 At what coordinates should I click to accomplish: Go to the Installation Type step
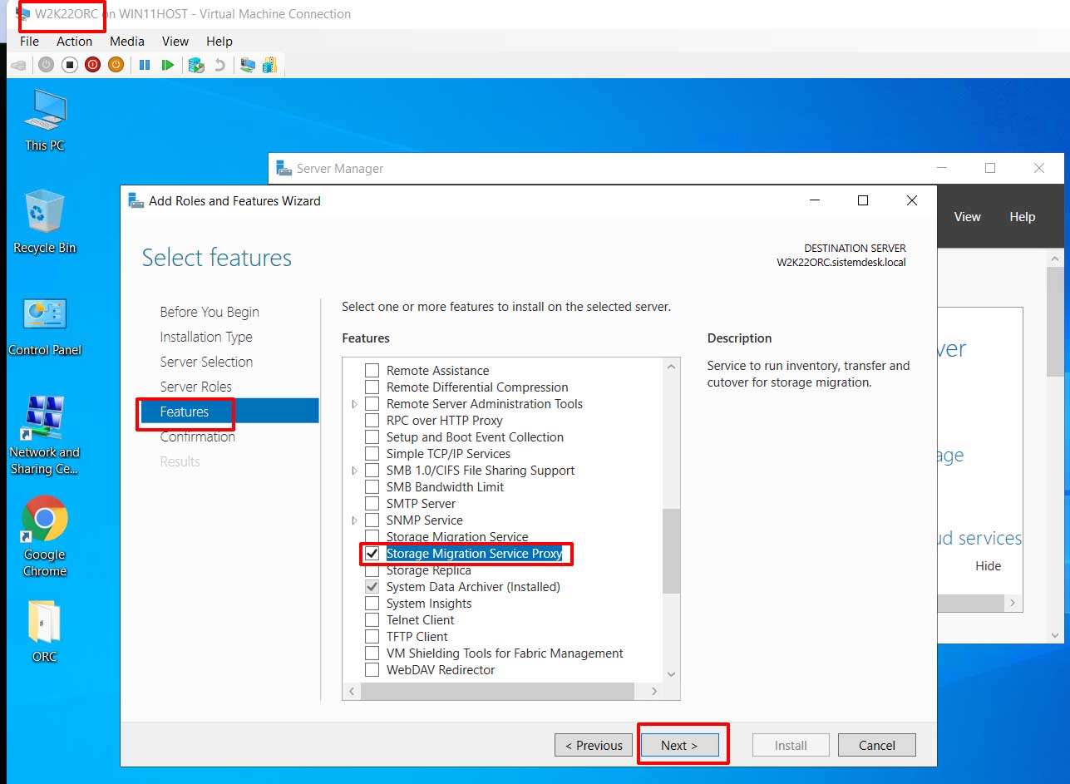(206, 337)
